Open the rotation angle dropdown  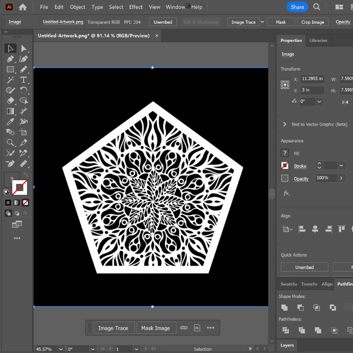pos(320,102)
